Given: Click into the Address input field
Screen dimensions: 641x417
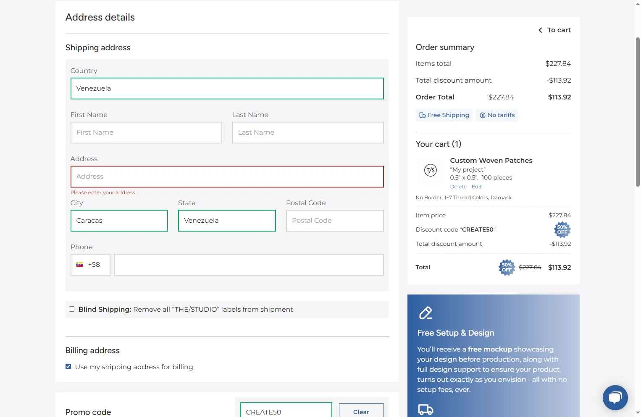Looking at the screenshot, I should tap(227, 177).
